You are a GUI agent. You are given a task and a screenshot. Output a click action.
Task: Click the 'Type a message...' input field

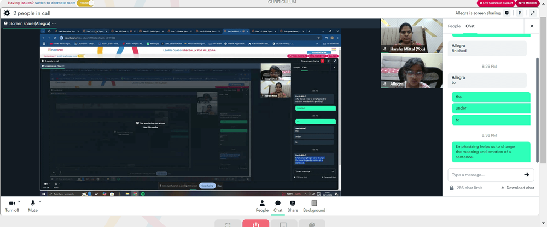(485, 175)
